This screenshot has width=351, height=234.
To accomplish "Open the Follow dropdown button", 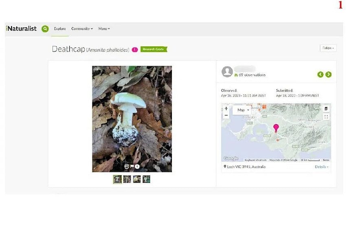I will click(x=328, y=48).
